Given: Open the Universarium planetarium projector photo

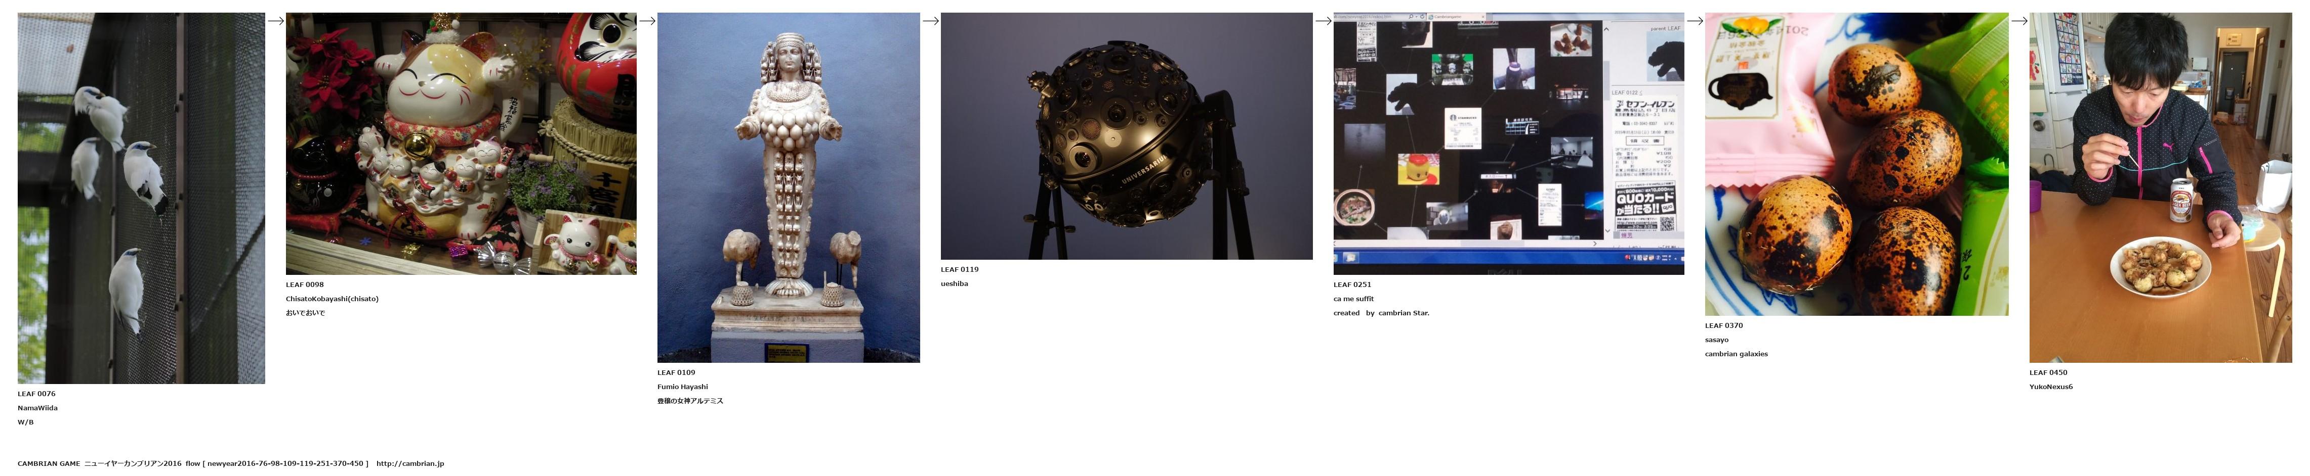Looking at the screenshot, I should point(1126,136).
